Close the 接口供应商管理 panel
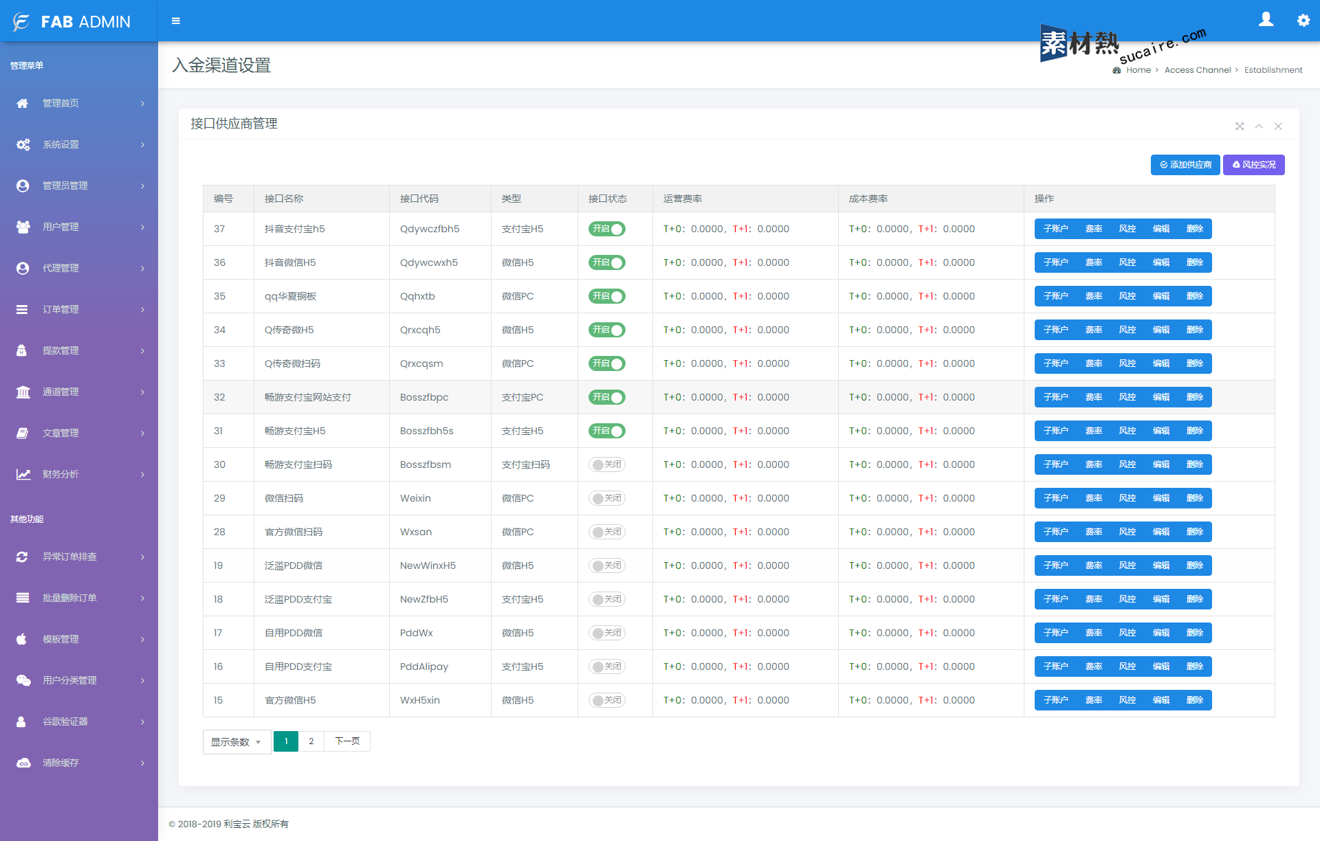 [x=1278, y=126]
